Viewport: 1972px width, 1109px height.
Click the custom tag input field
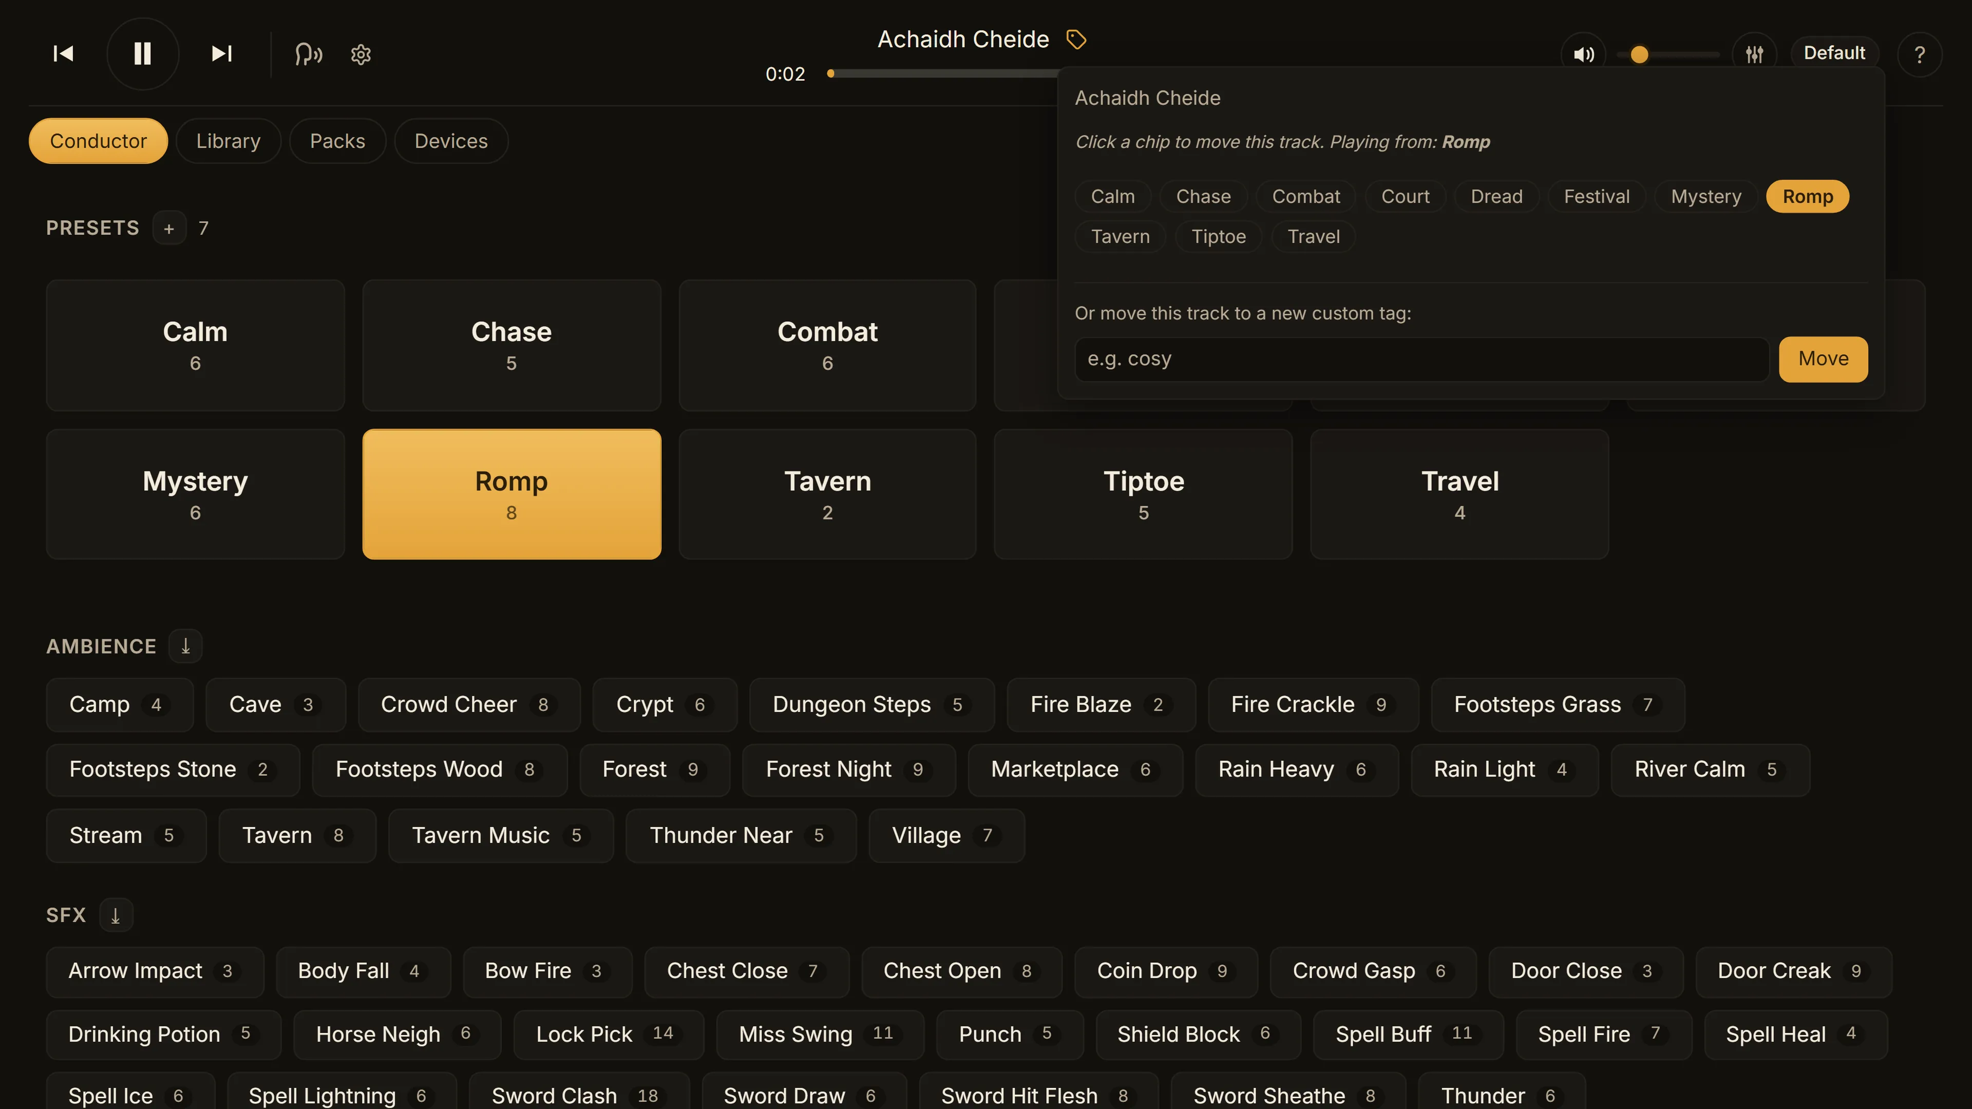tap(1421, 359)
